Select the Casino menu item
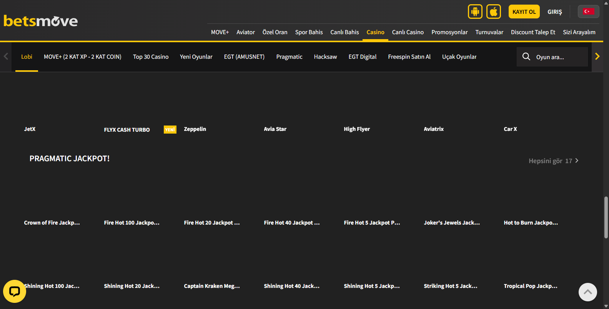Viewport: 609px width, 309px height. point(375,32)
